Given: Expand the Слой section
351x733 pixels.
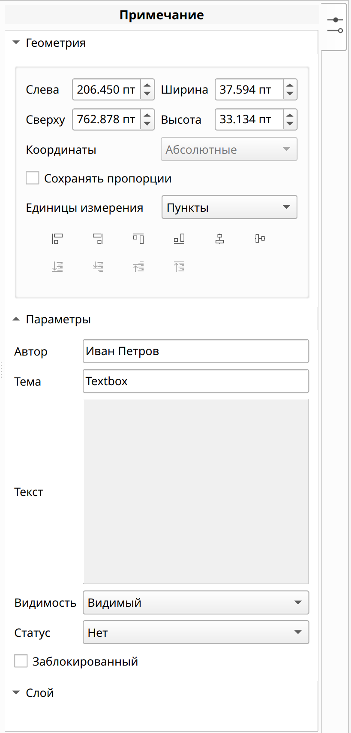Looking at the screenshot, I should [x=16, y=693].
